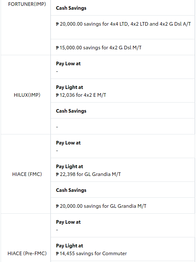Click Hiace Pre-FMC Pay Low at heading
Screen dimensions: 196x262
(x=68, y=222)
